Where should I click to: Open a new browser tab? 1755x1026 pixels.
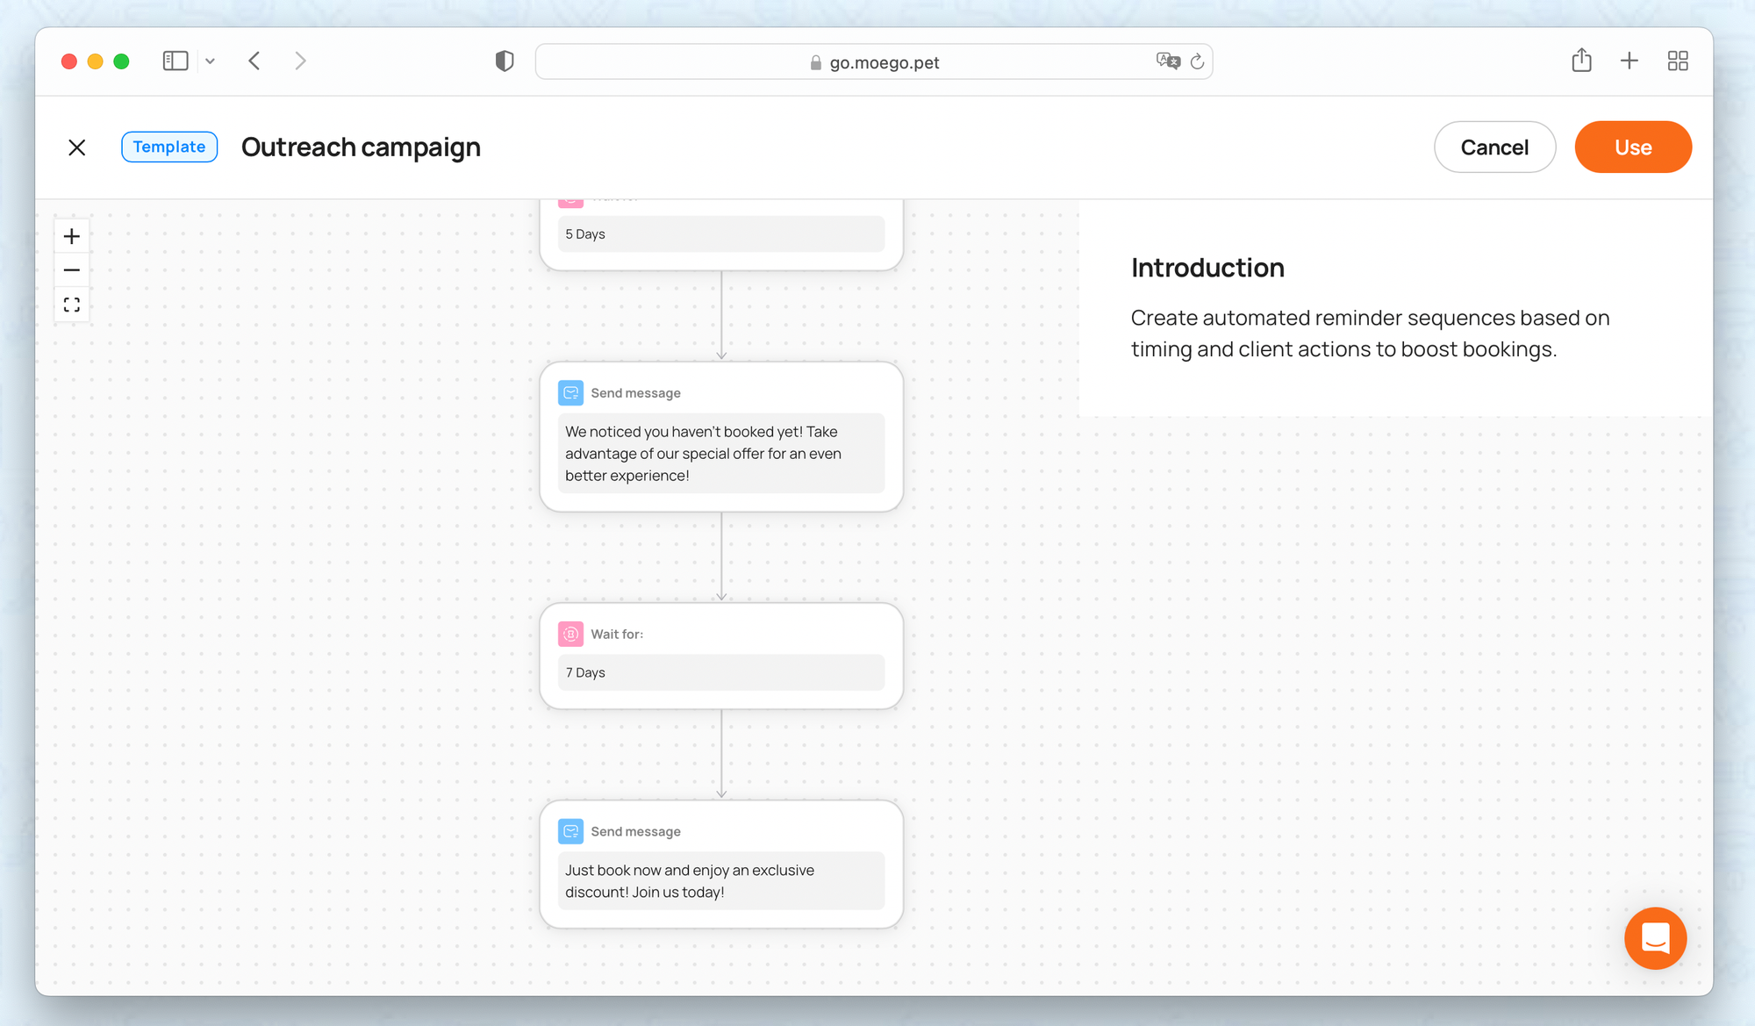pyautogui.click(x=1630, y=61)
